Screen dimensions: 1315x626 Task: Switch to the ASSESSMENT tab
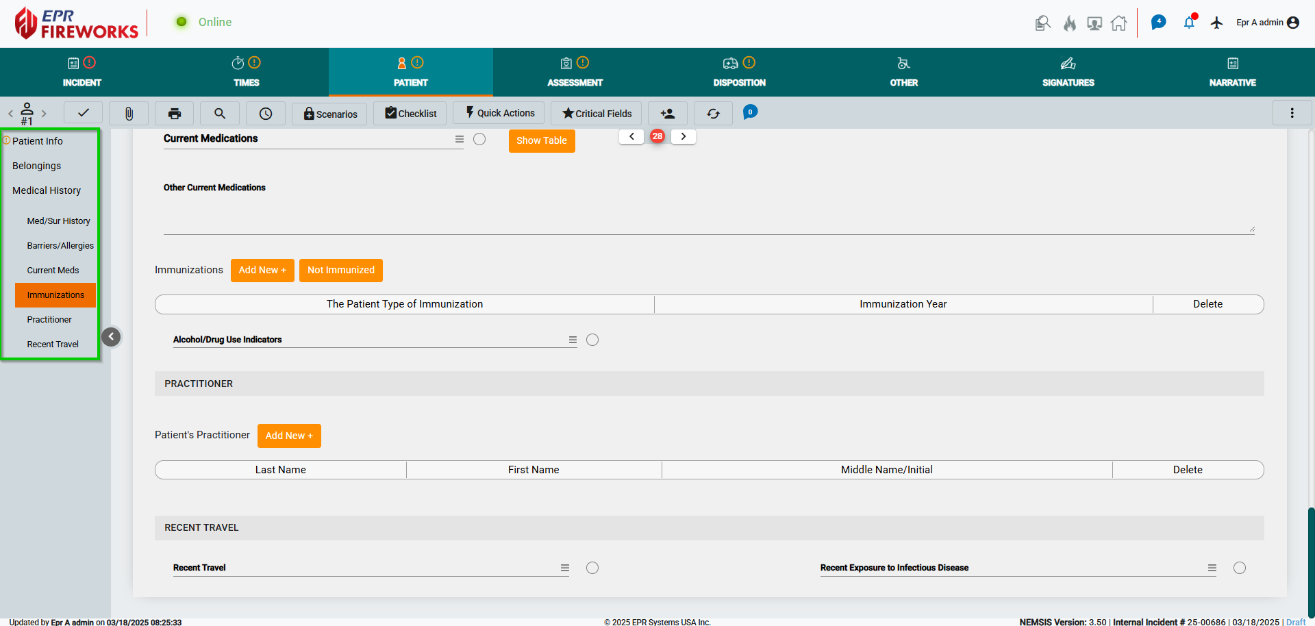575,72
